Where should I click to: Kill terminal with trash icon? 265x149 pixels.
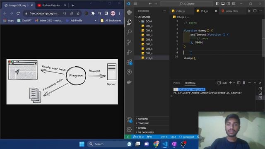244,83
